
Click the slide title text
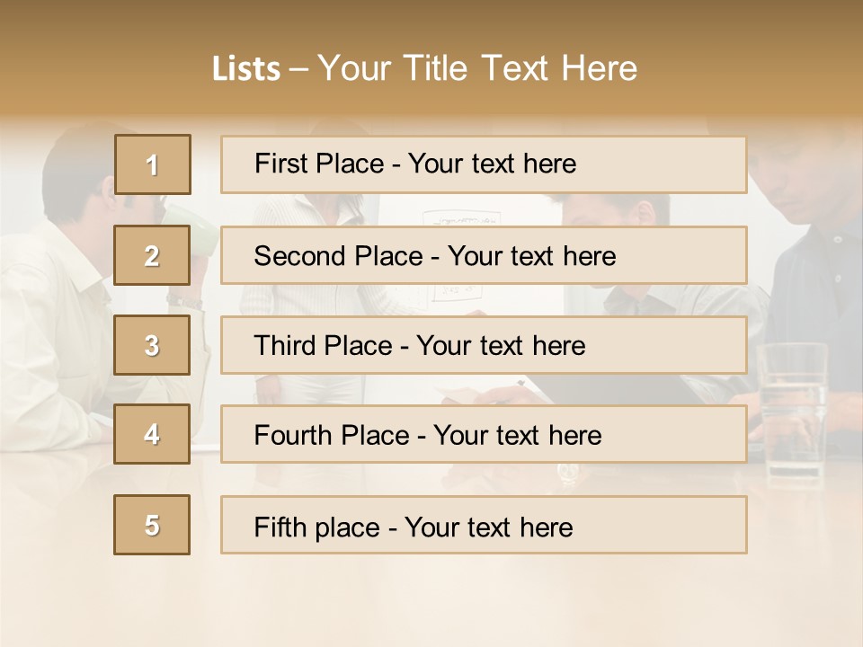point(424,68)
